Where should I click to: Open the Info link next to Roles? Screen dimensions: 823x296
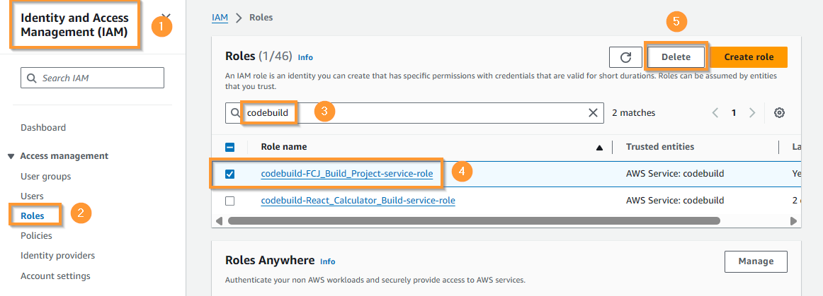pyautogui.click(x=305, y=57)
